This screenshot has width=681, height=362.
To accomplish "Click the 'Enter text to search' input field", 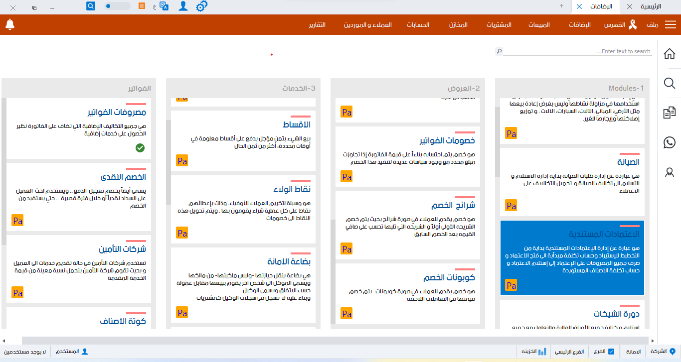I will coord(573,51).
